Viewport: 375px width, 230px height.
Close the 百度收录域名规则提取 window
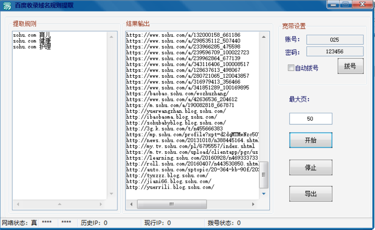click(x=362, y=5)
